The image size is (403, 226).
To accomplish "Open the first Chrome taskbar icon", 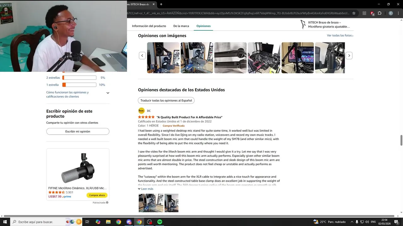I will (x=118, y=222).
